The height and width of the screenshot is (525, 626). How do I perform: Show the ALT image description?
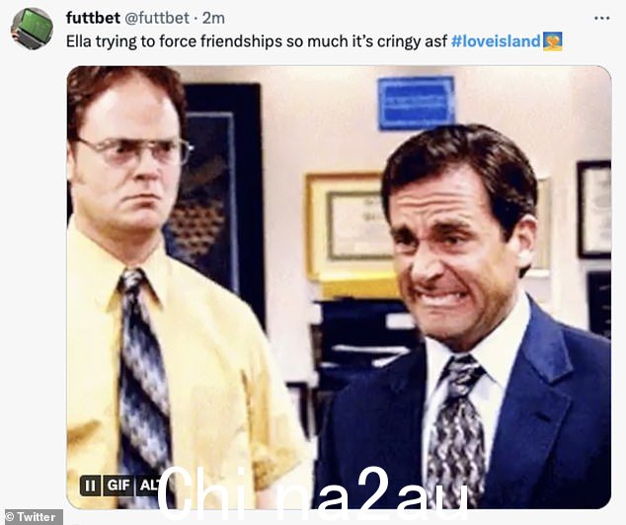148,486
